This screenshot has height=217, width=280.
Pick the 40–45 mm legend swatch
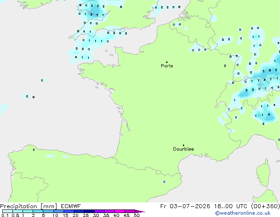tap(120, 211)
